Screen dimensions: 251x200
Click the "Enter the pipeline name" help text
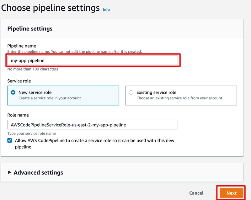[x=74, y=51]
